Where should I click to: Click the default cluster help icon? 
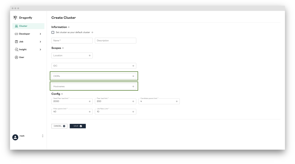92,32
